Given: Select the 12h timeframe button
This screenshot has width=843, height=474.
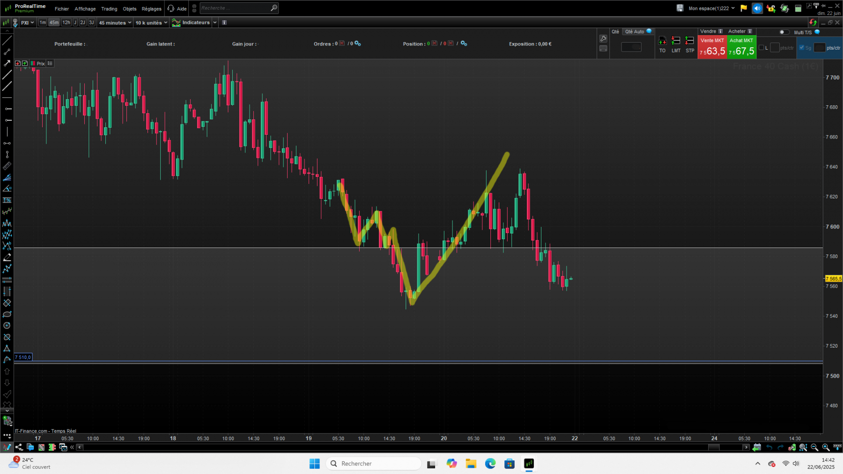Looking at the screenshot, I should [x=67, y=22].
